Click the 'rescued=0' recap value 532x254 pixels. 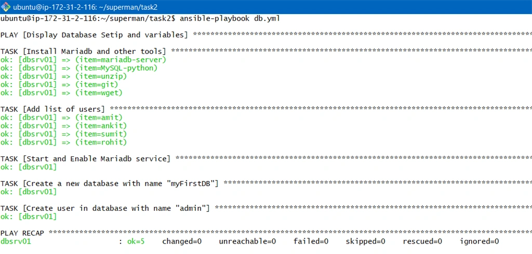click(x=422, y=242)
